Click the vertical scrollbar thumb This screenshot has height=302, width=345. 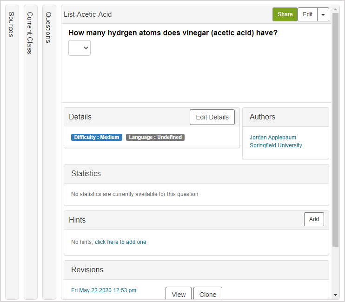[335, 130]
